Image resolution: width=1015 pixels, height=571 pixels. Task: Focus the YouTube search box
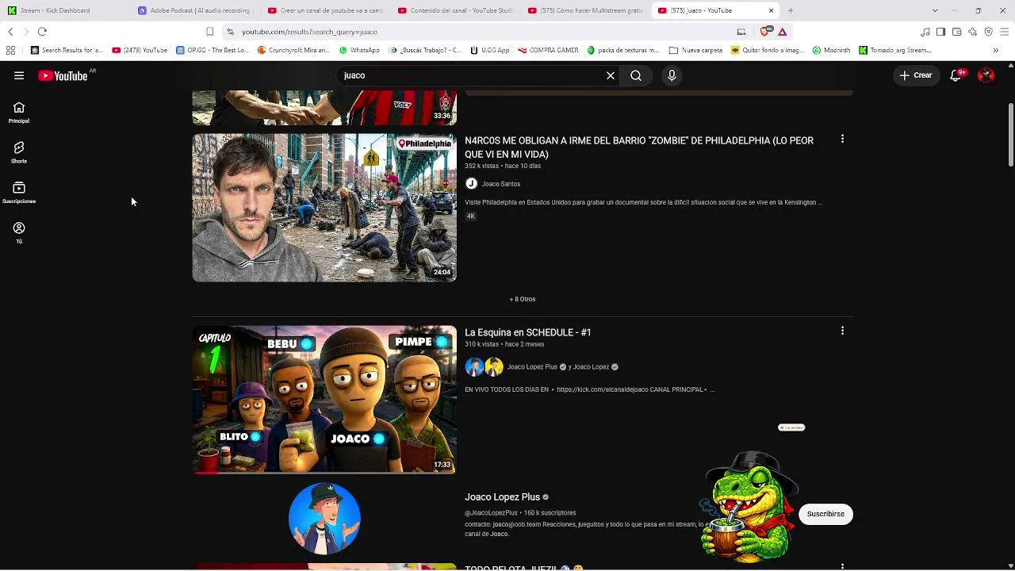tap(472, 75)
